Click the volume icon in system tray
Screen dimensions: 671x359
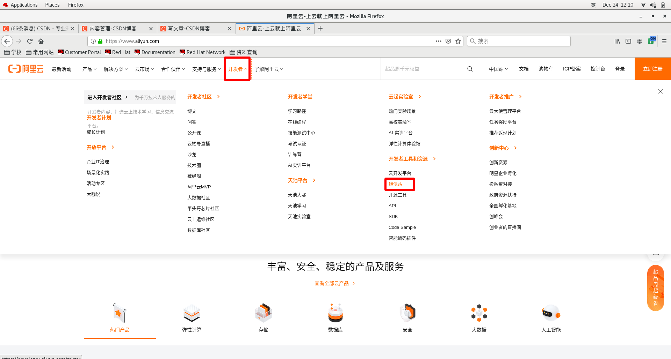pos(653,5)
